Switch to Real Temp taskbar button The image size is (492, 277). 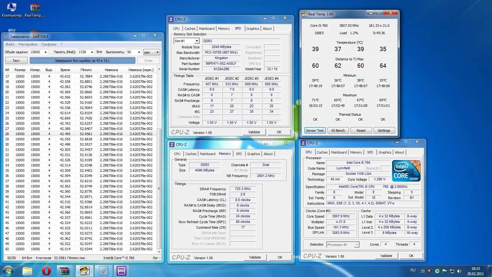tap(84, 271)
